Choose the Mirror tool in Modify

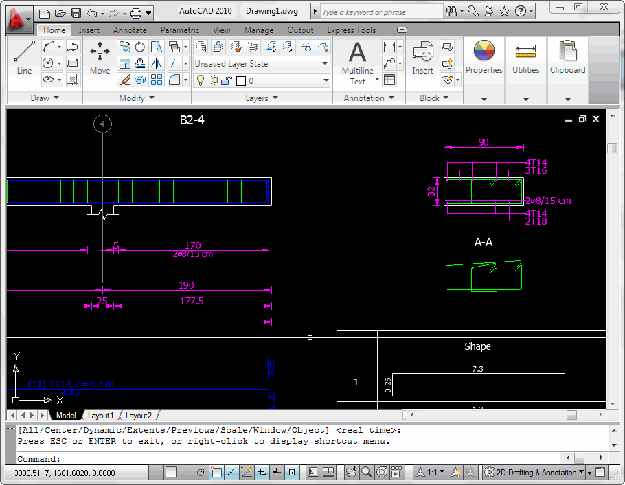156,63
